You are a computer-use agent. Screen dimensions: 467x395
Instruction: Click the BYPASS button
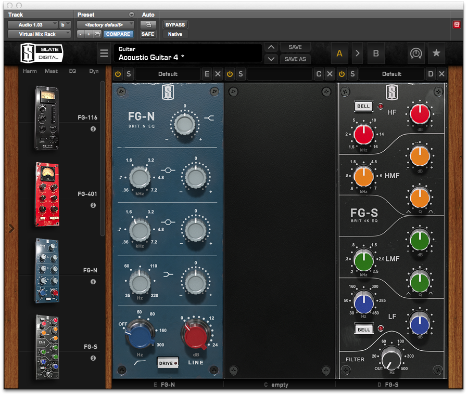pyautogui.click(x=175, y=24)
